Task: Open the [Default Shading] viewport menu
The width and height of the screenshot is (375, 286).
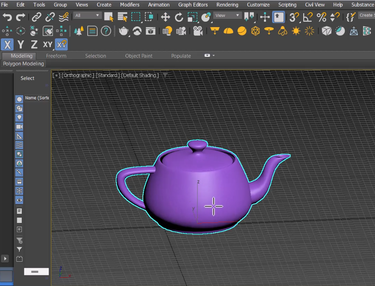Action: tap(140, 75)
